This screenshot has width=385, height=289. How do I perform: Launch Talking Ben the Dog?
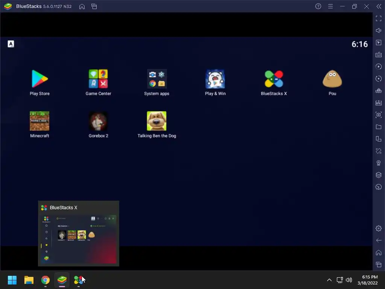pyautogui.click(x=157, y=121)
